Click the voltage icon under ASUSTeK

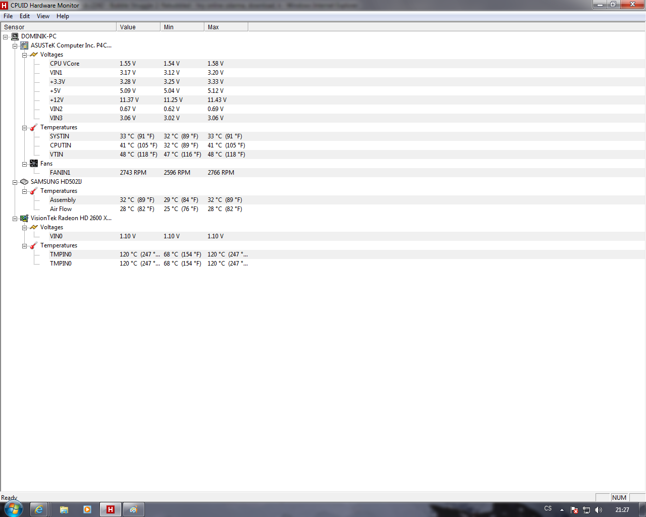(x=34, y=55)
